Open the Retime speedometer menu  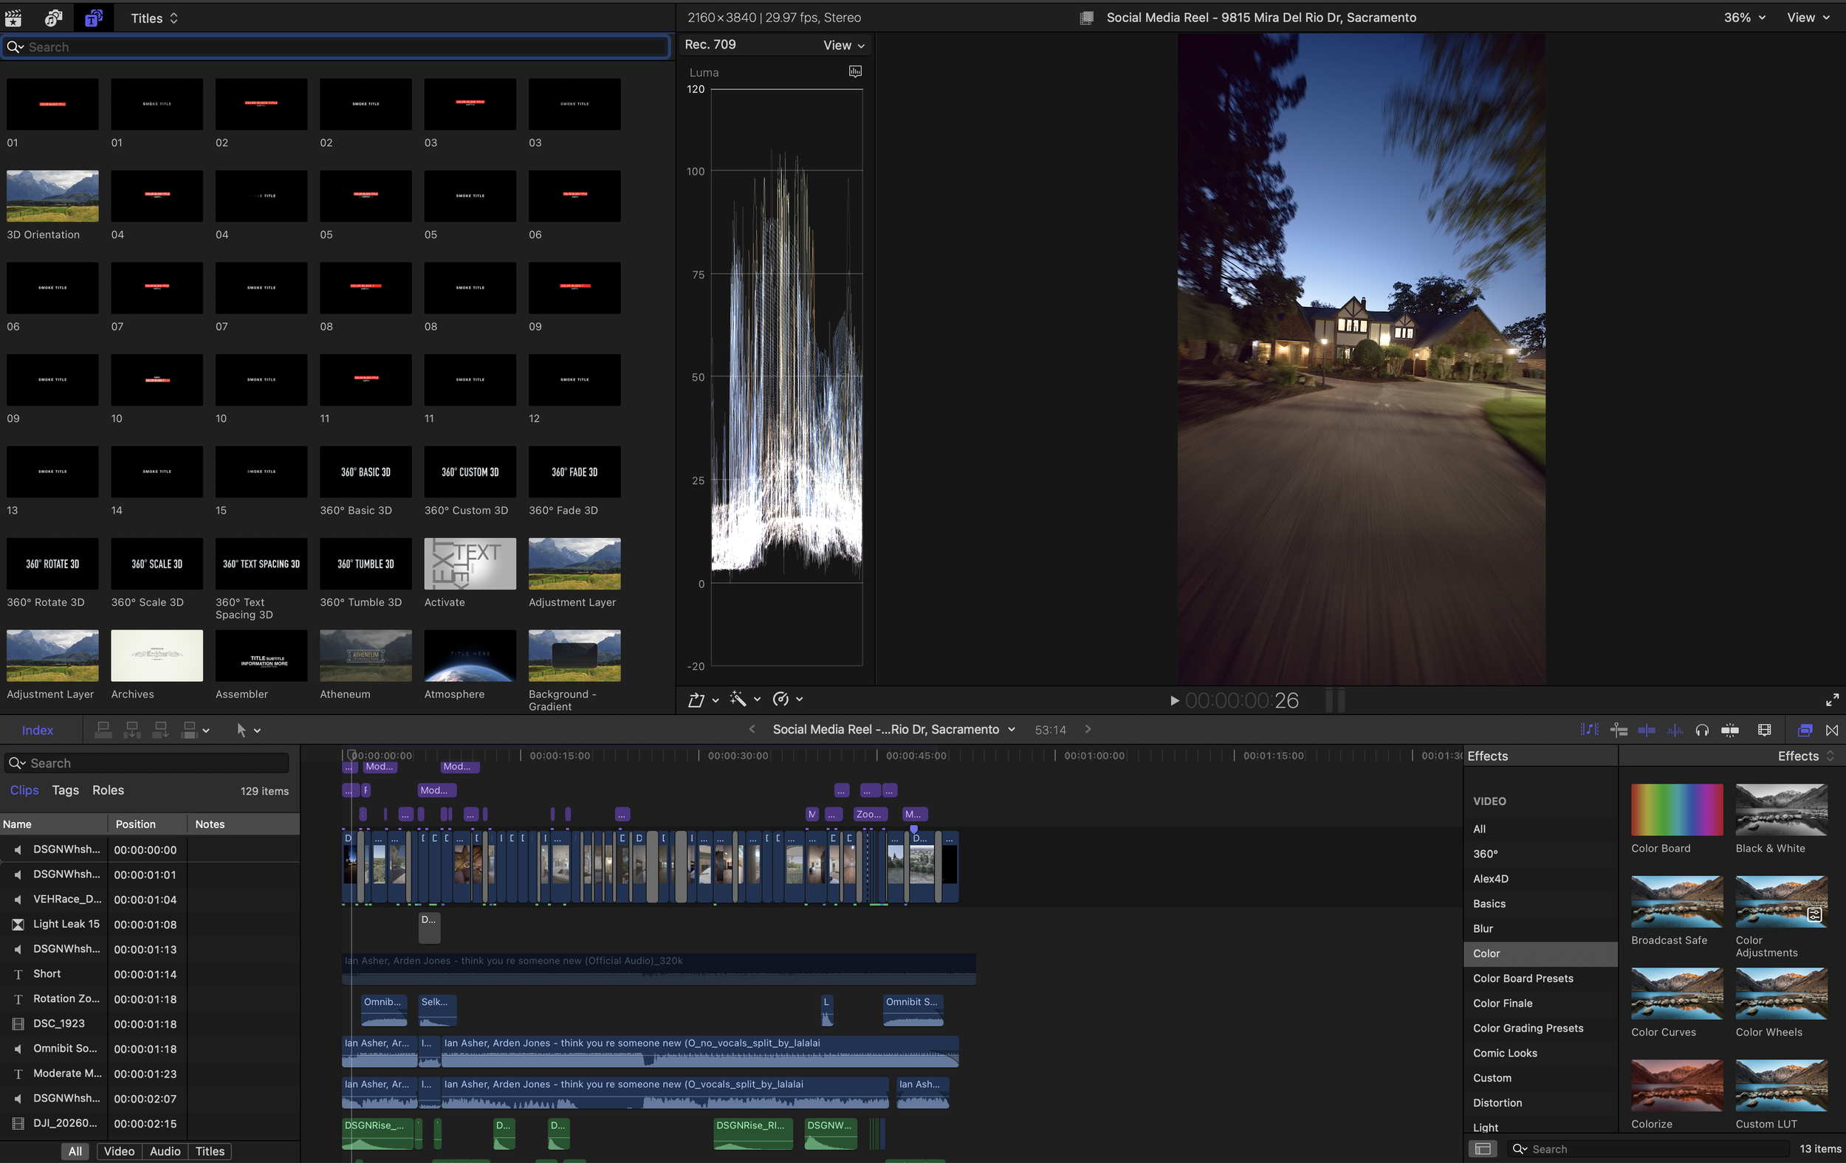click(780, 699)
